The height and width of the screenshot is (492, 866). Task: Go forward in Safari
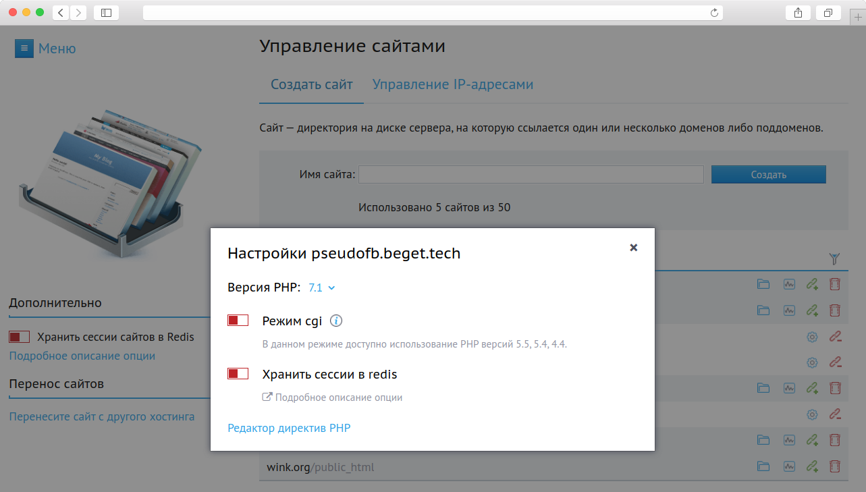(78, 12)
